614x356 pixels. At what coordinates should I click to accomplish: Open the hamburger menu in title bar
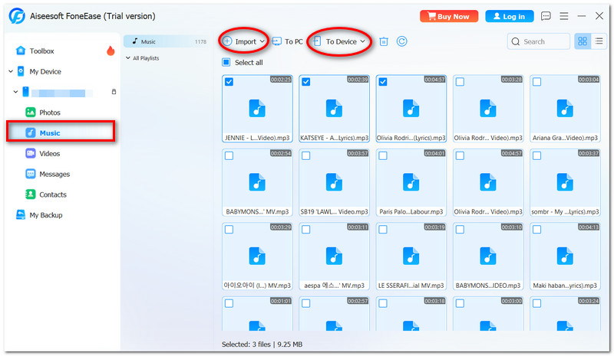[x=563, y=16]
